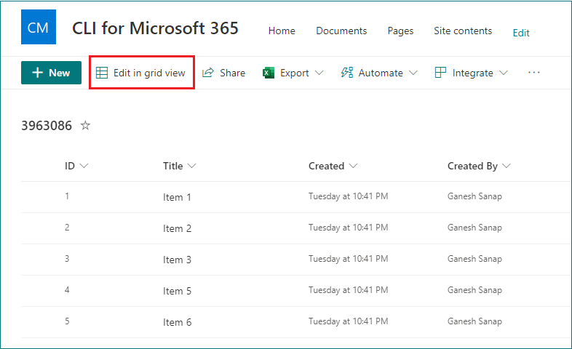Click Ganesh Sanap in Item 6 row
Screen dimensions: 572x349
474,322
